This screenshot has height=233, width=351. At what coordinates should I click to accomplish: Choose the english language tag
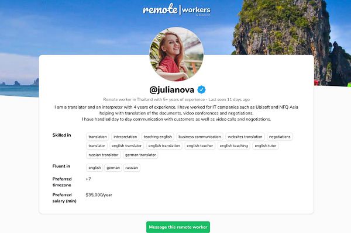(x=95, y=168)
